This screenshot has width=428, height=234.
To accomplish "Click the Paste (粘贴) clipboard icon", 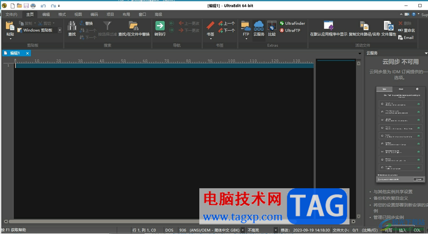I will click(10, 26).
